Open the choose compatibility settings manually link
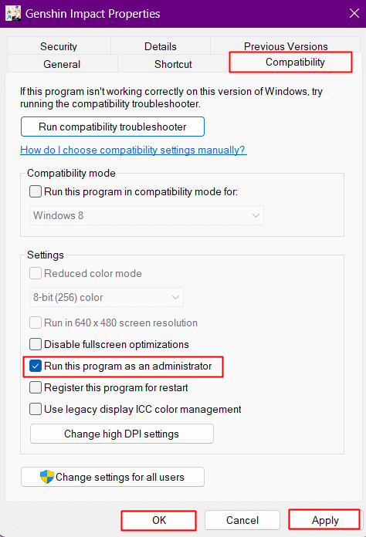 click(134, 150)
